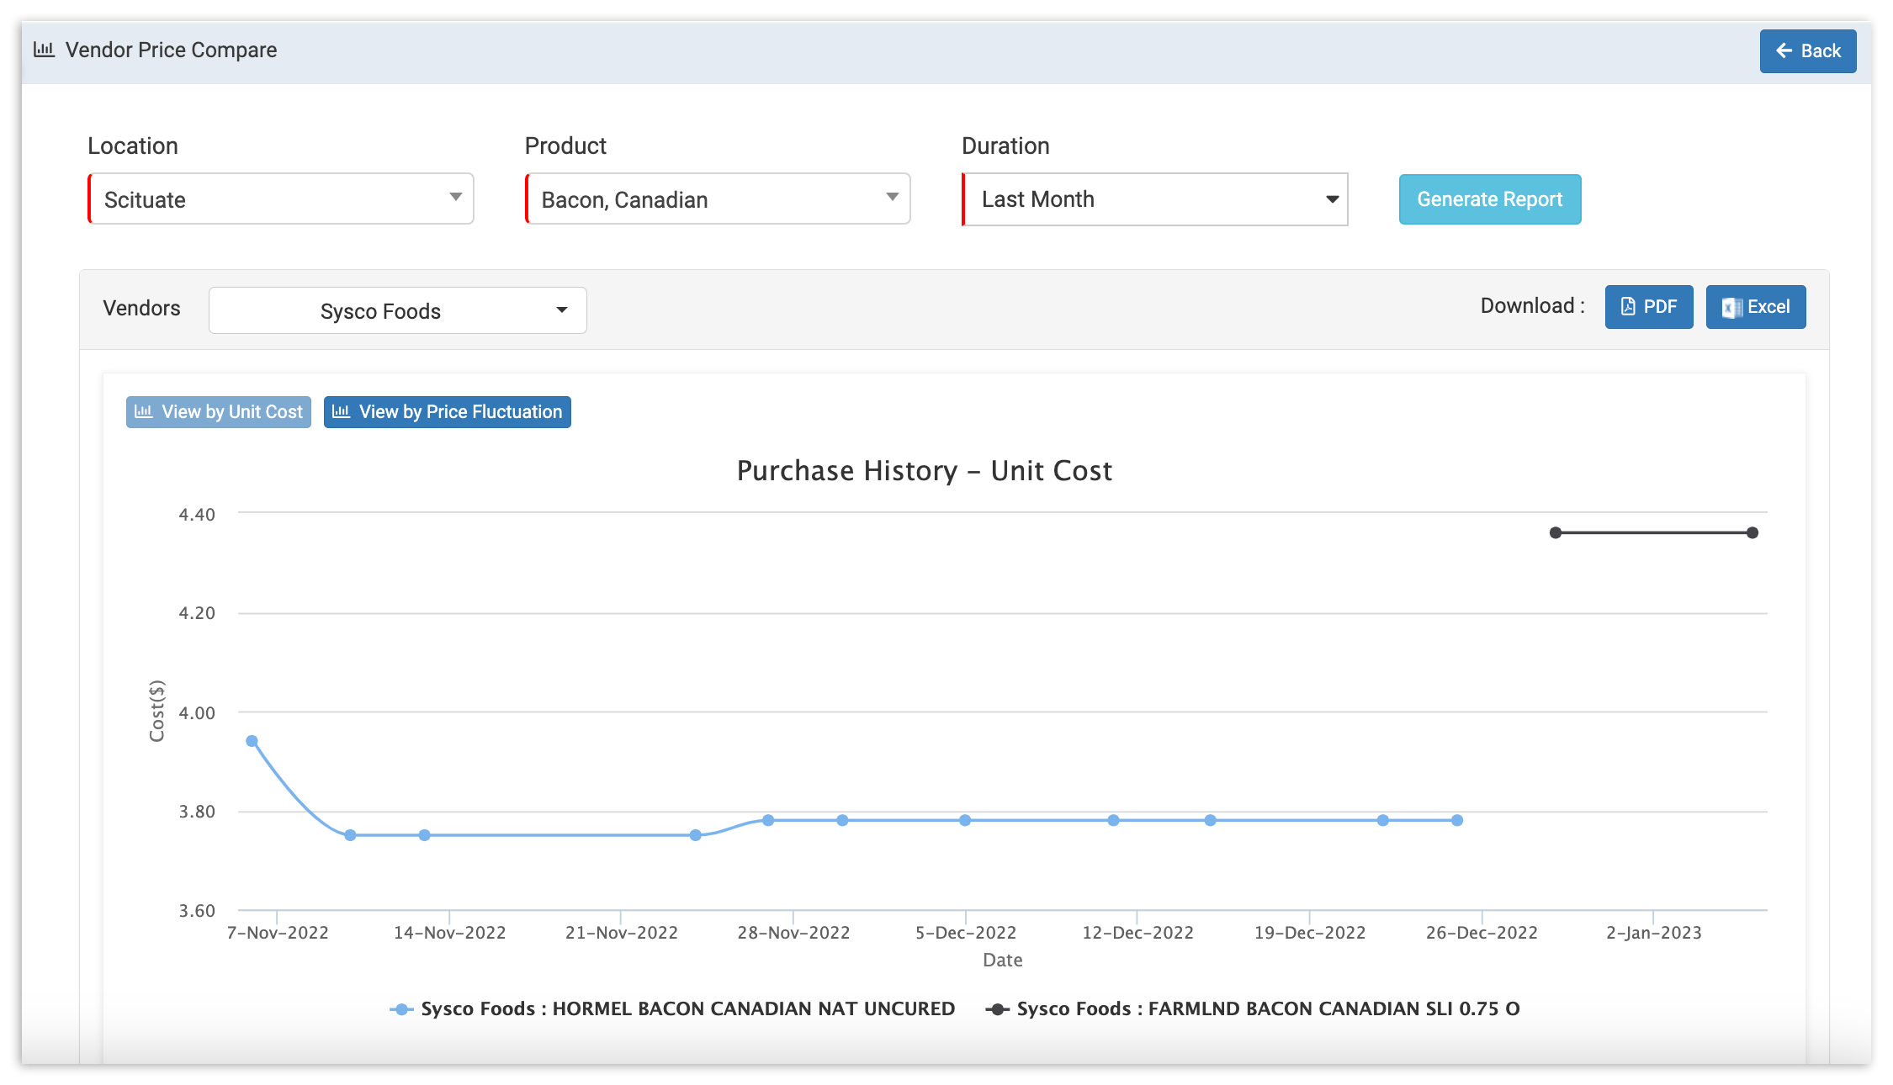
Task: Switch to View by Unit Cost
Action: point(219,412)
